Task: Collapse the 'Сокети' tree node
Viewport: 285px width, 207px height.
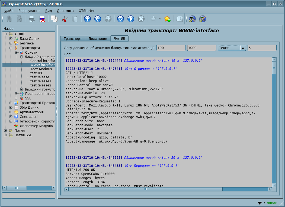Action: (16, 53)
